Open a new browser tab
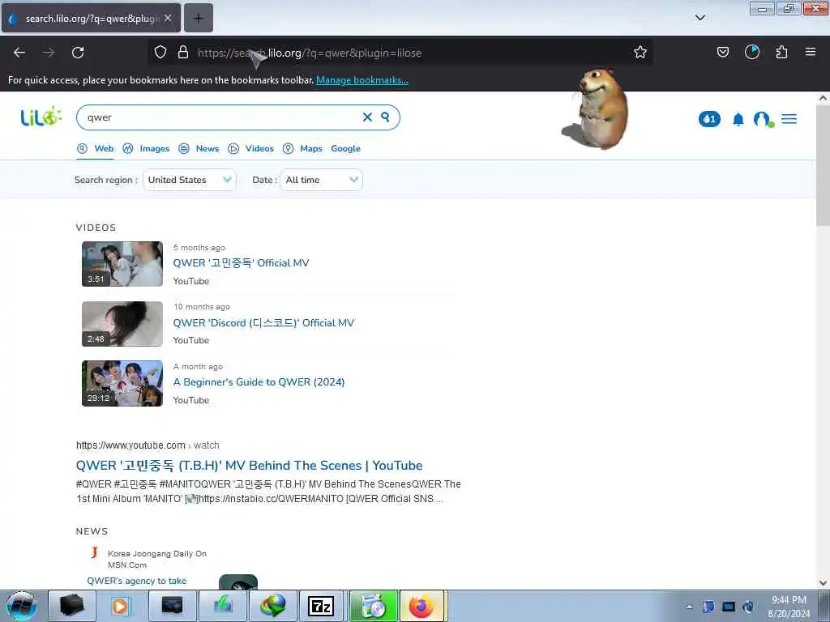 tap(198, 18)
